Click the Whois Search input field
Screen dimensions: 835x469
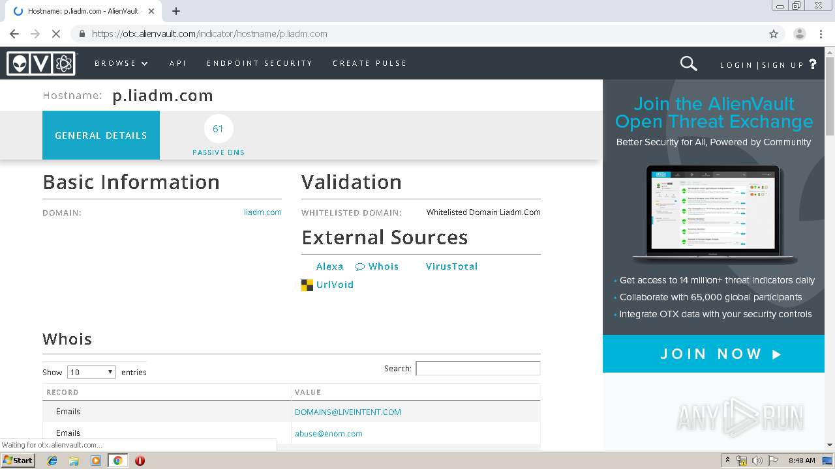(x=478, y=369)
